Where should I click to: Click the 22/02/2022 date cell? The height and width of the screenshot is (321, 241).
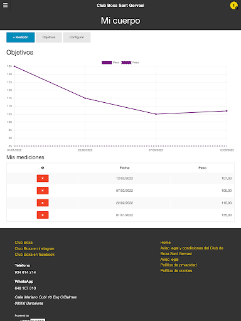click(124, 203)
